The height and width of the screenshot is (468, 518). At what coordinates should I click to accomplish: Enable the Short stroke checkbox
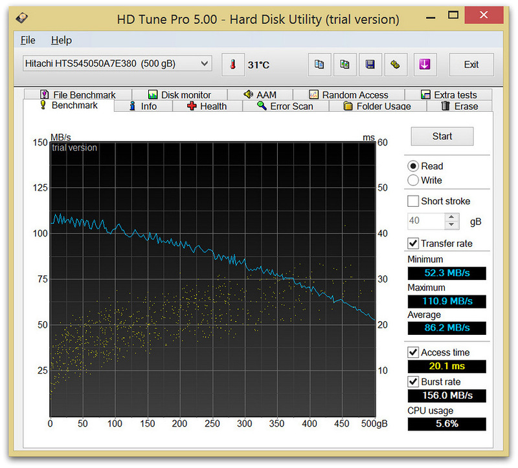coord(413,201)
